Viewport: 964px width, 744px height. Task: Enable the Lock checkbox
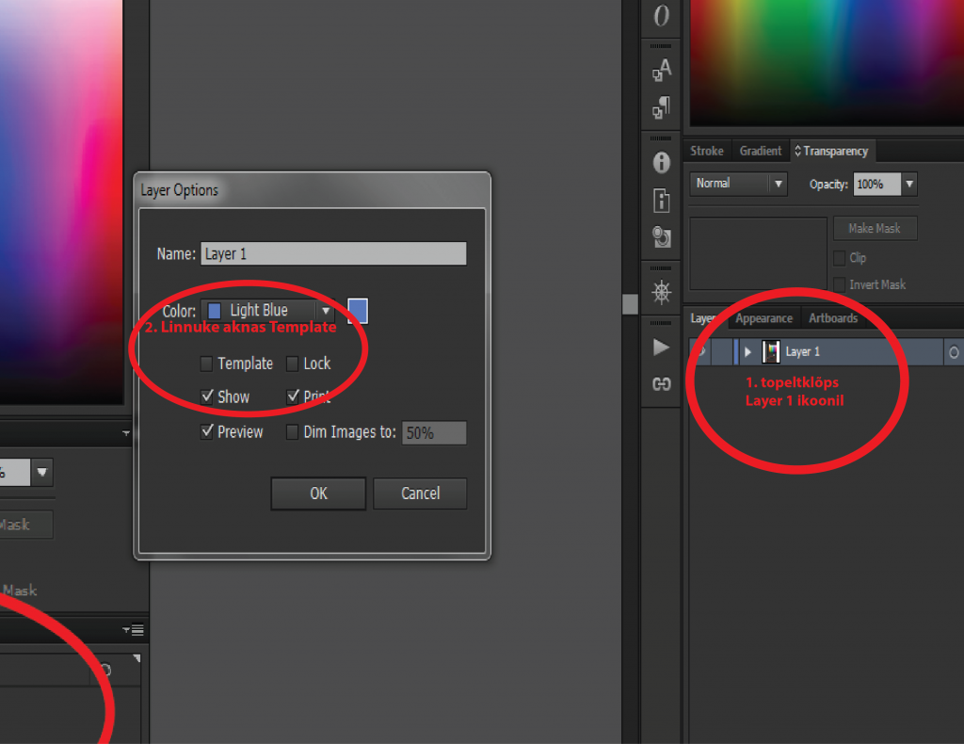[293, 364]
